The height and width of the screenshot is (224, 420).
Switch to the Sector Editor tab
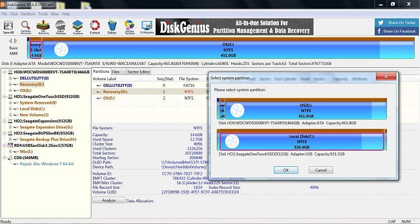(139, 72)
